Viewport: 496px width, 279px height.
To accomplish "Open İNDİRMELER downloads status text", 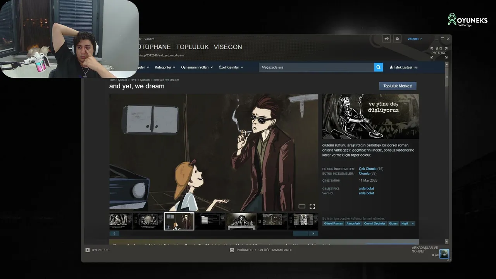I will click(x=264, y=250).
